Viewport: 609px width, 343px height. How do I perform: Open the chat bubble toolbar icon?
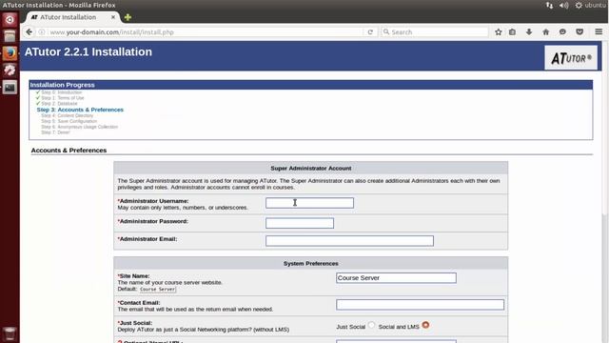(562, 31)
